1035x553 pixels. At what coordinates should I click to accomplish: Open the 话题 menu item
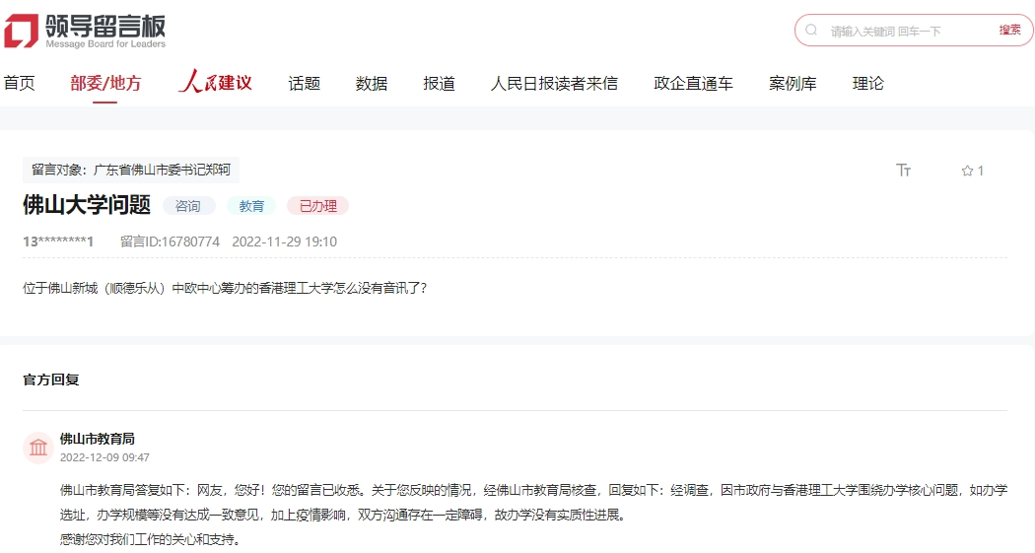[305, 83]
